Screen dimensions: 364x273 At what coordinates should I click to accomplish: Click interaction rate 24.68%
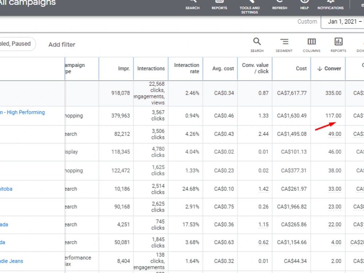191,189
